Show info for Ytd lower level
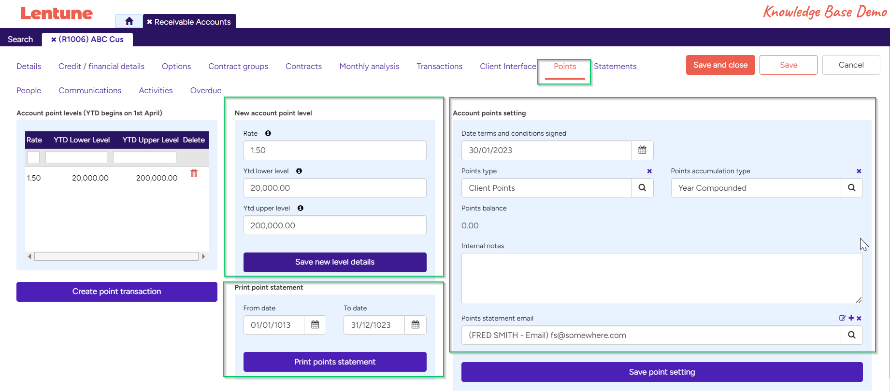 [299, 171]
